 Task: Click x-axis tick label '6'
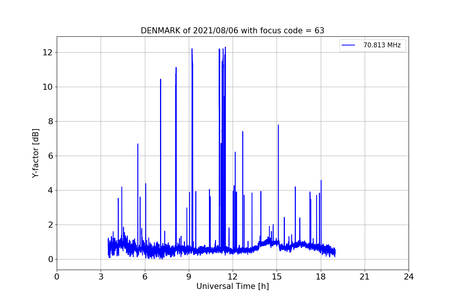(145, 277)
